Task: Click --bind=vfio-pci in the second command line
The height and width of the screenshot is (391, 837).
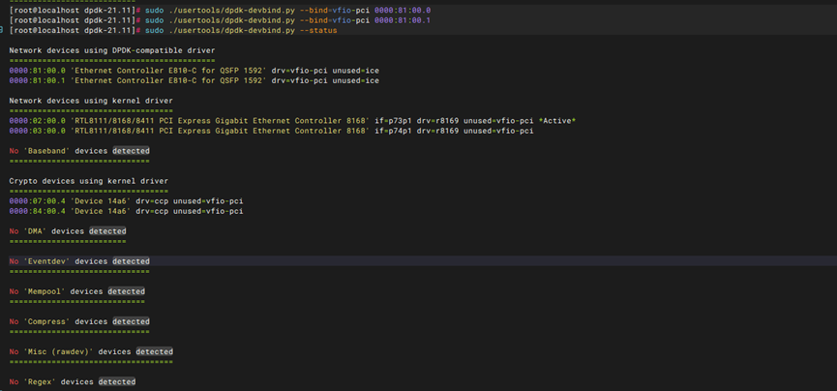Action: pos(335,20)
